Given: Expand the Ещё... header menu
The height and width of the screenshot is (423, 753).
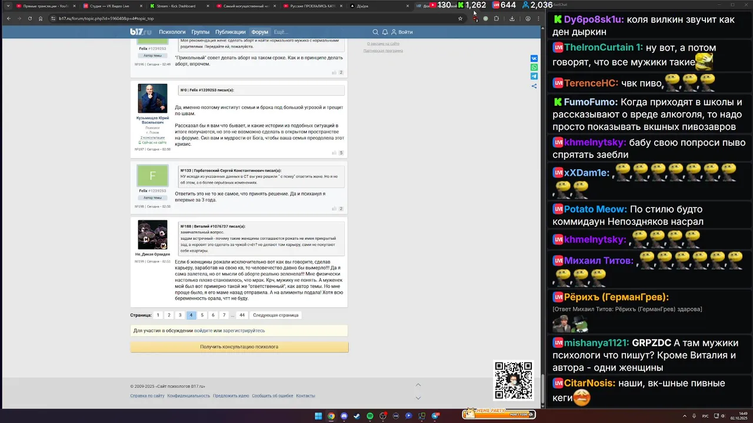Looking at the screenshot, I should click(x=280, y=32).
